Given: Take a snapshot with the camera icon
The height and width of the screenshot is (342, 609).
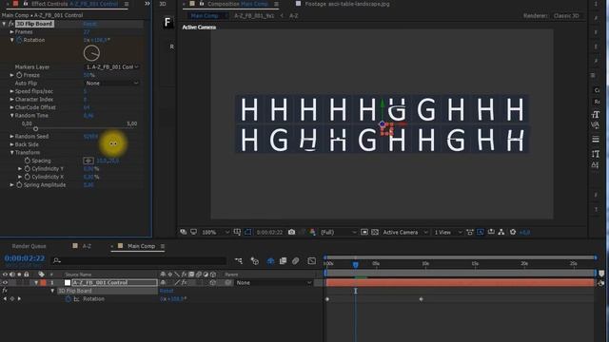Looking at the screenshot, I should 291,232.
